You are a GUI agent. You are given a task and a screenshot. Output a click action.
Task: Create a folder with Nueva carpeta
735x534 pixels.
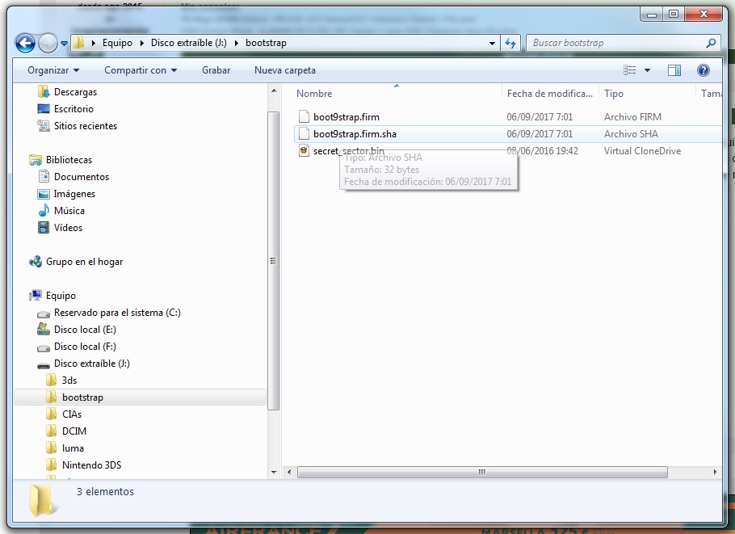pyautogui.click(x=284, y=70)
